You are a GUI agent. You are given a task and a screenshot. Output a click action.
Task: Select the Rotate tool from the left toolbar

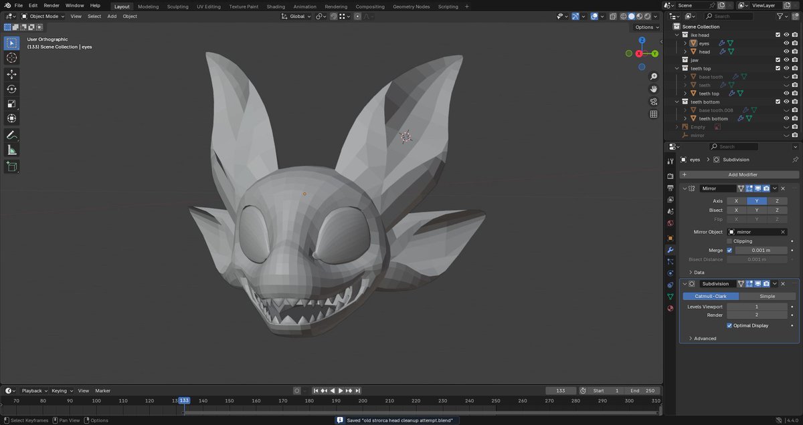pyautogui.click(x=11, y=89)
